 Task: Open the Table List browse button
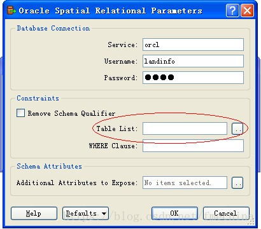tap(237, 128)
